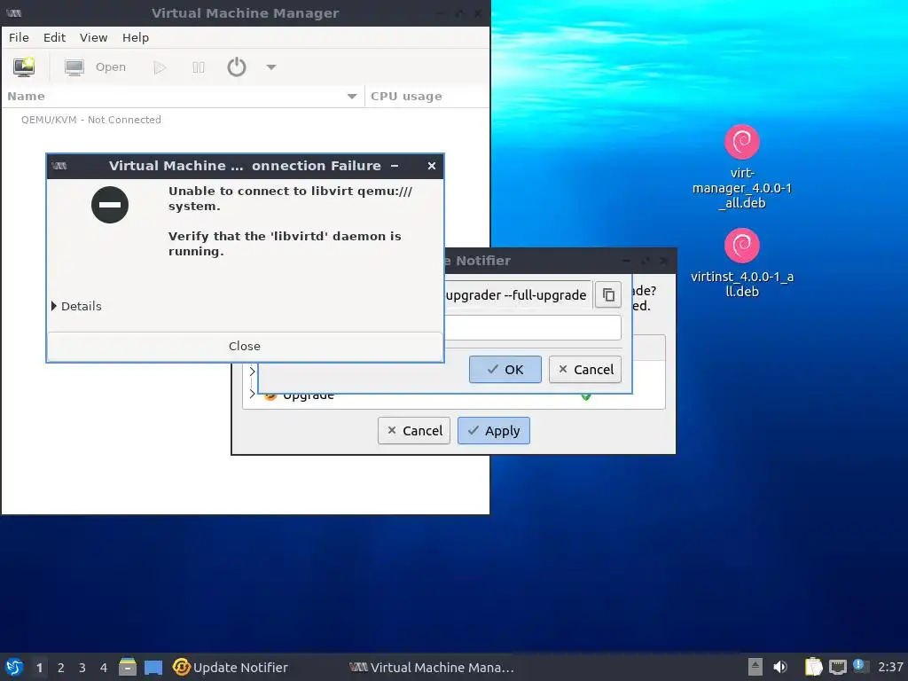Select virt-manager_4.0.0-1_all.deb on the desktop
908x681 pixels.
[742, 168]
